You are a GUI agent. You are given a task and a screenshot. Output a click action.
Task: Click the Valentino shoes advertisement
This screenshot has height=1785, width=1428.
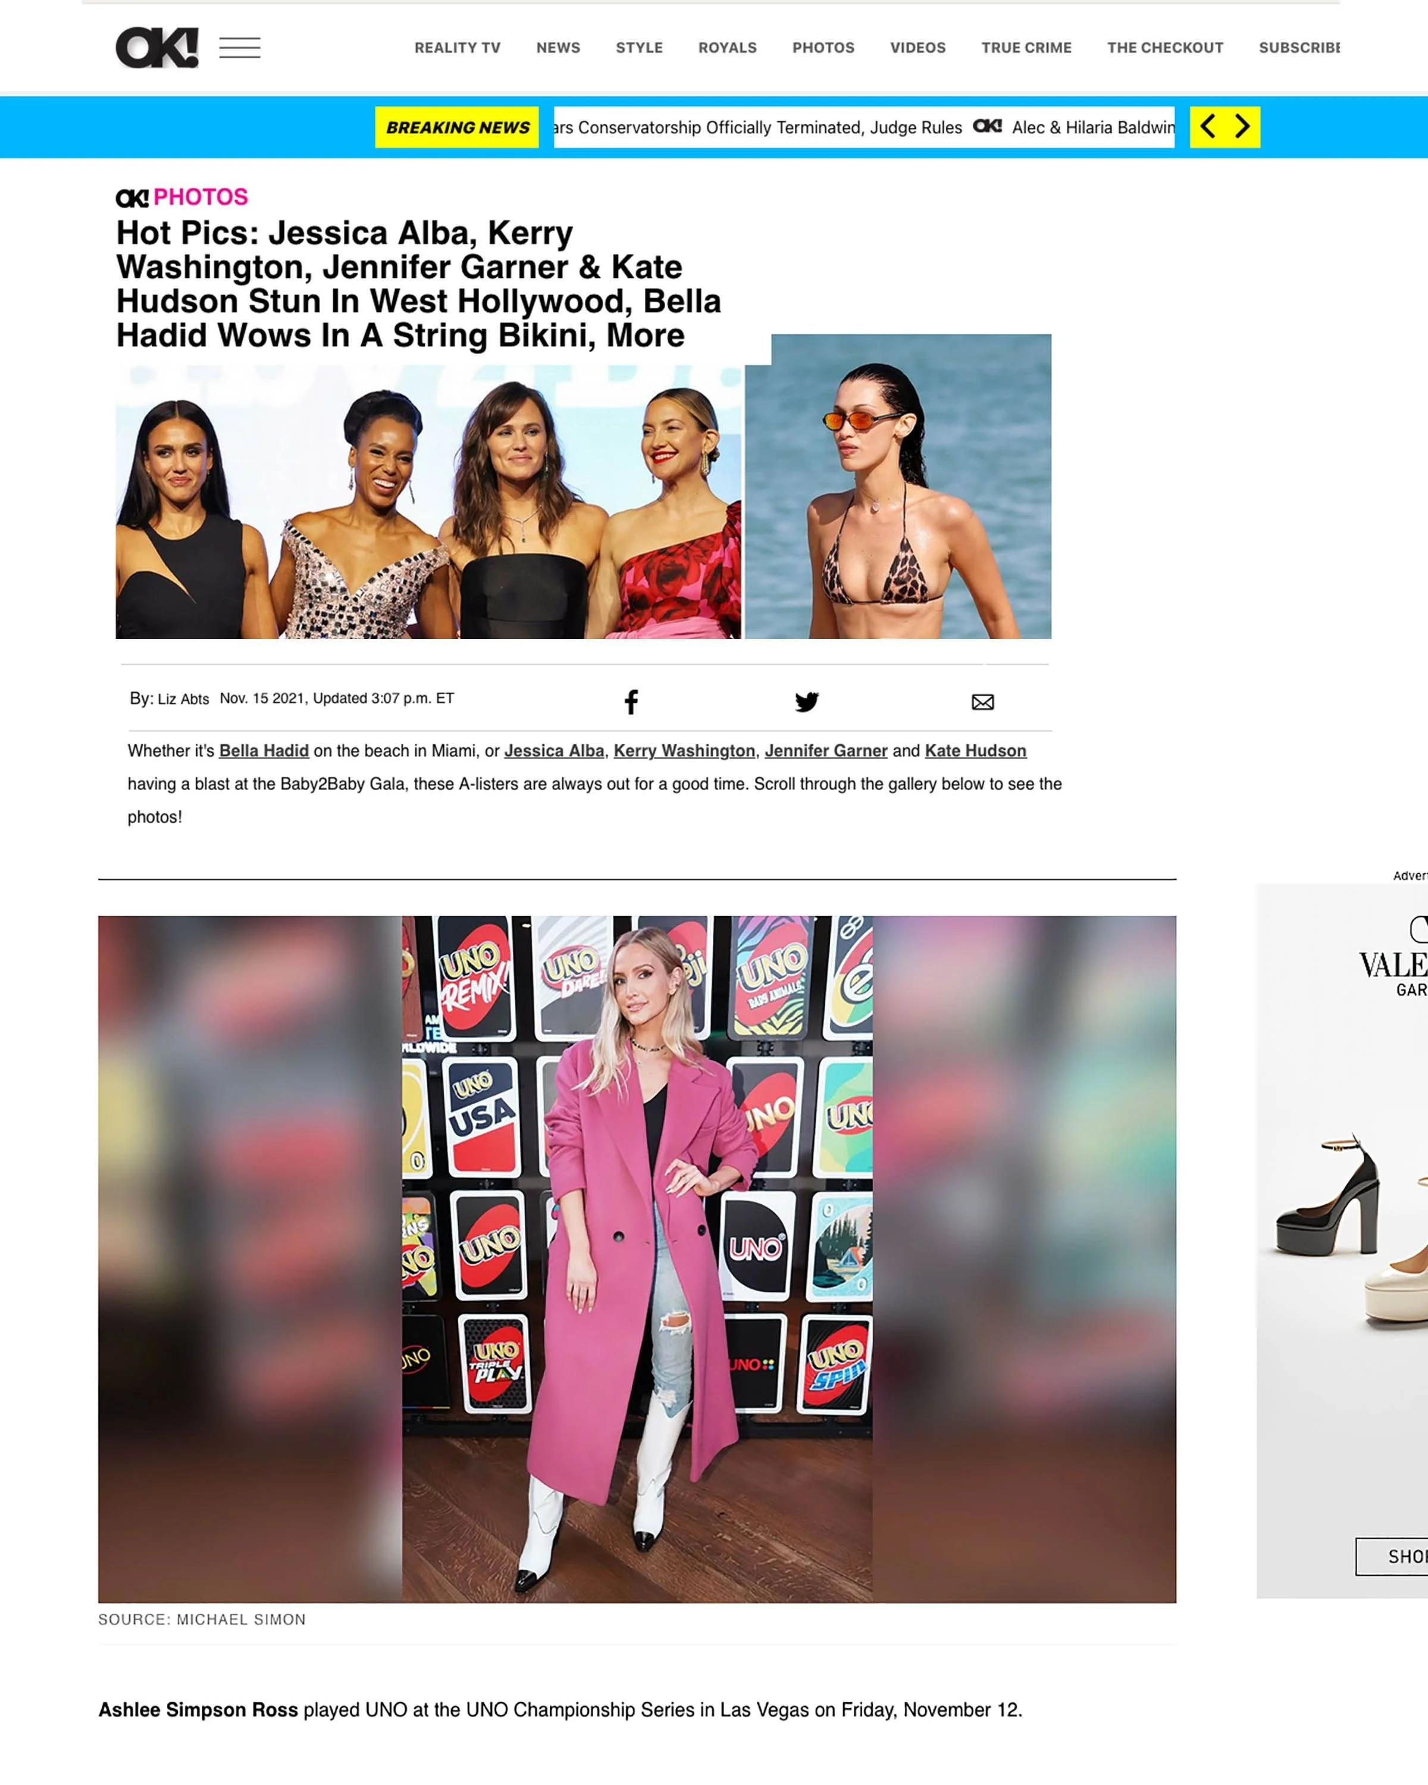(x=1342, y=1240)
